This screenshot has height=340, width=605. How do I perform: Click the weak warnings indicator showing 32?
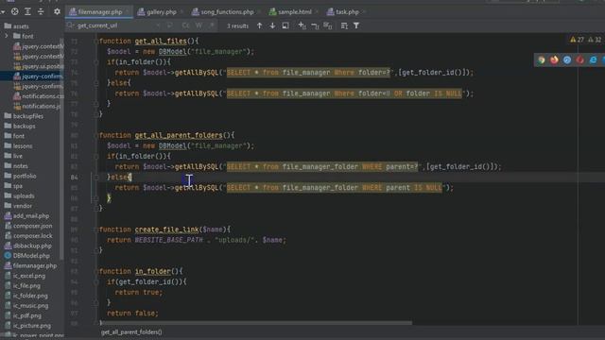click(595, 40)
